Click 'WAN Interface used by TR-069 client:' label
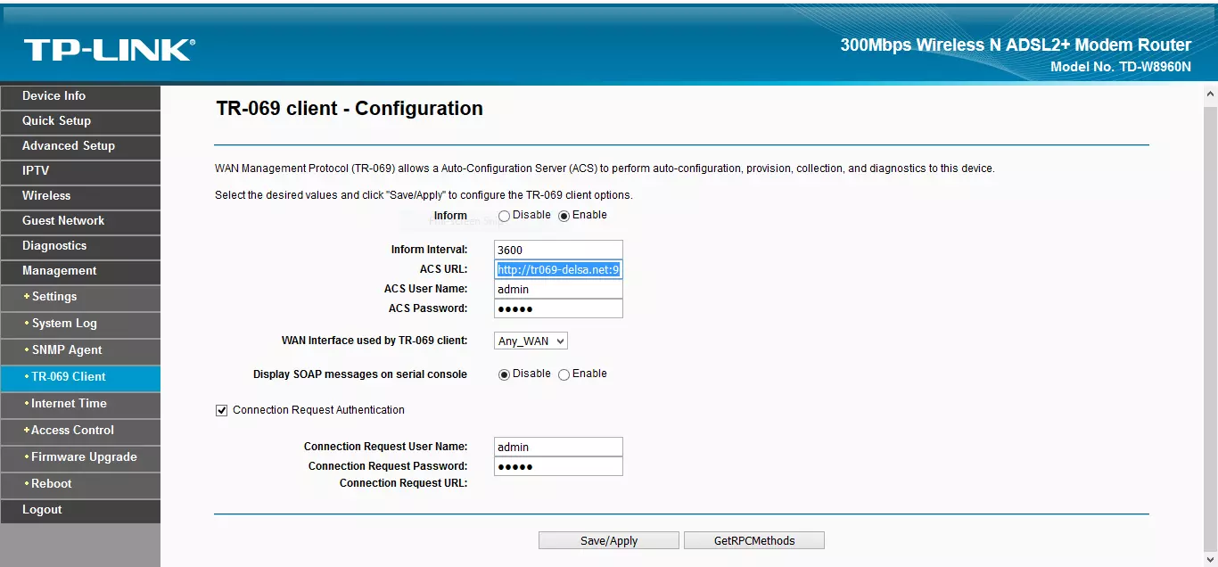 pyautogui.click(x=374, y=341)
